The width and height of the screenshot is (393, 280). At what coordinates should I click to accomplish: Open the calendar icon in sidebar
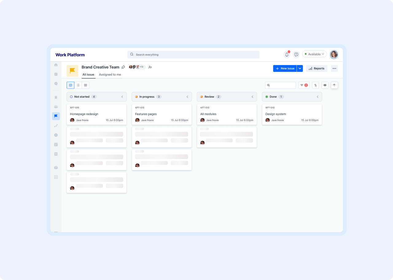[x=56, y=144]
